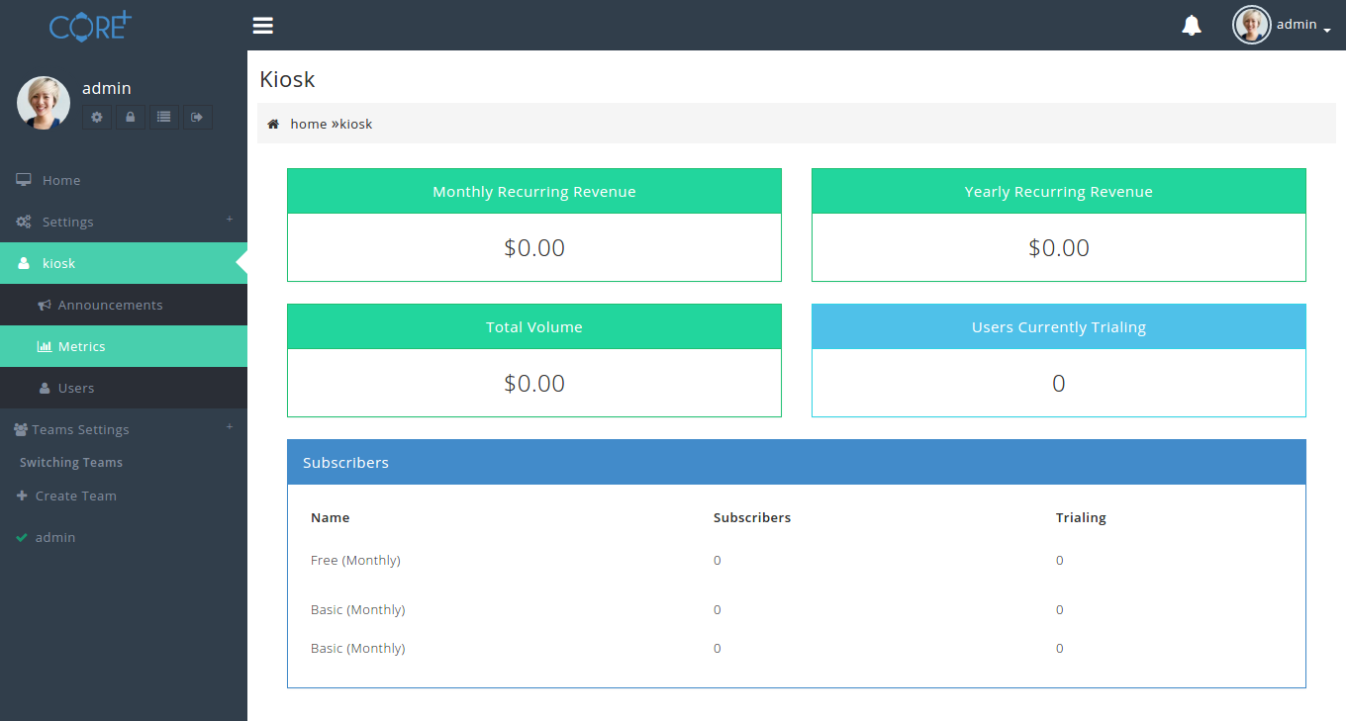
Task: Click the sign-out arrow icon under admin
Action: point(197,117)
